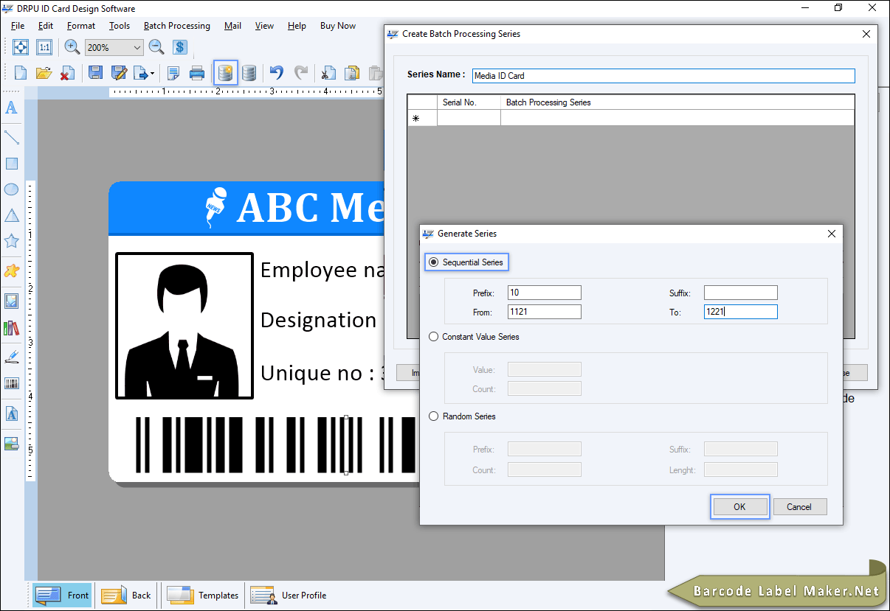Viewport: 890px width, 611px height.
Task: Switch to the Back card side
Action: tap(126, 596)
